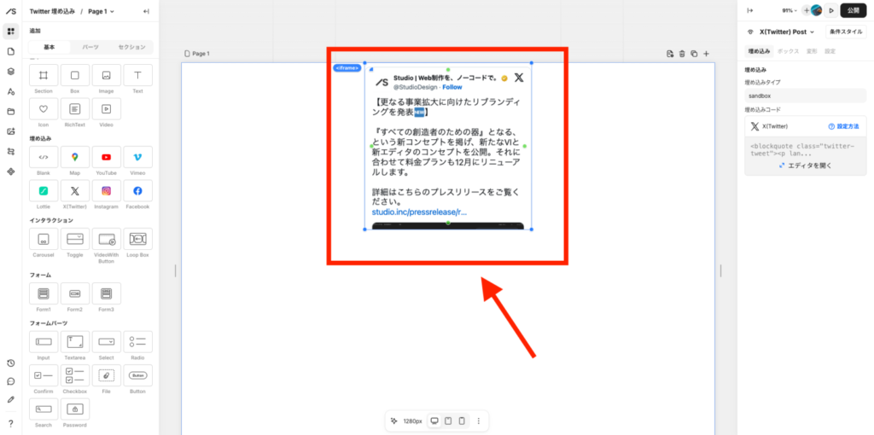The height and width of the screenshot is (435, 874).
Task: Add the Toggle interaction component
Action: [75, 240]
